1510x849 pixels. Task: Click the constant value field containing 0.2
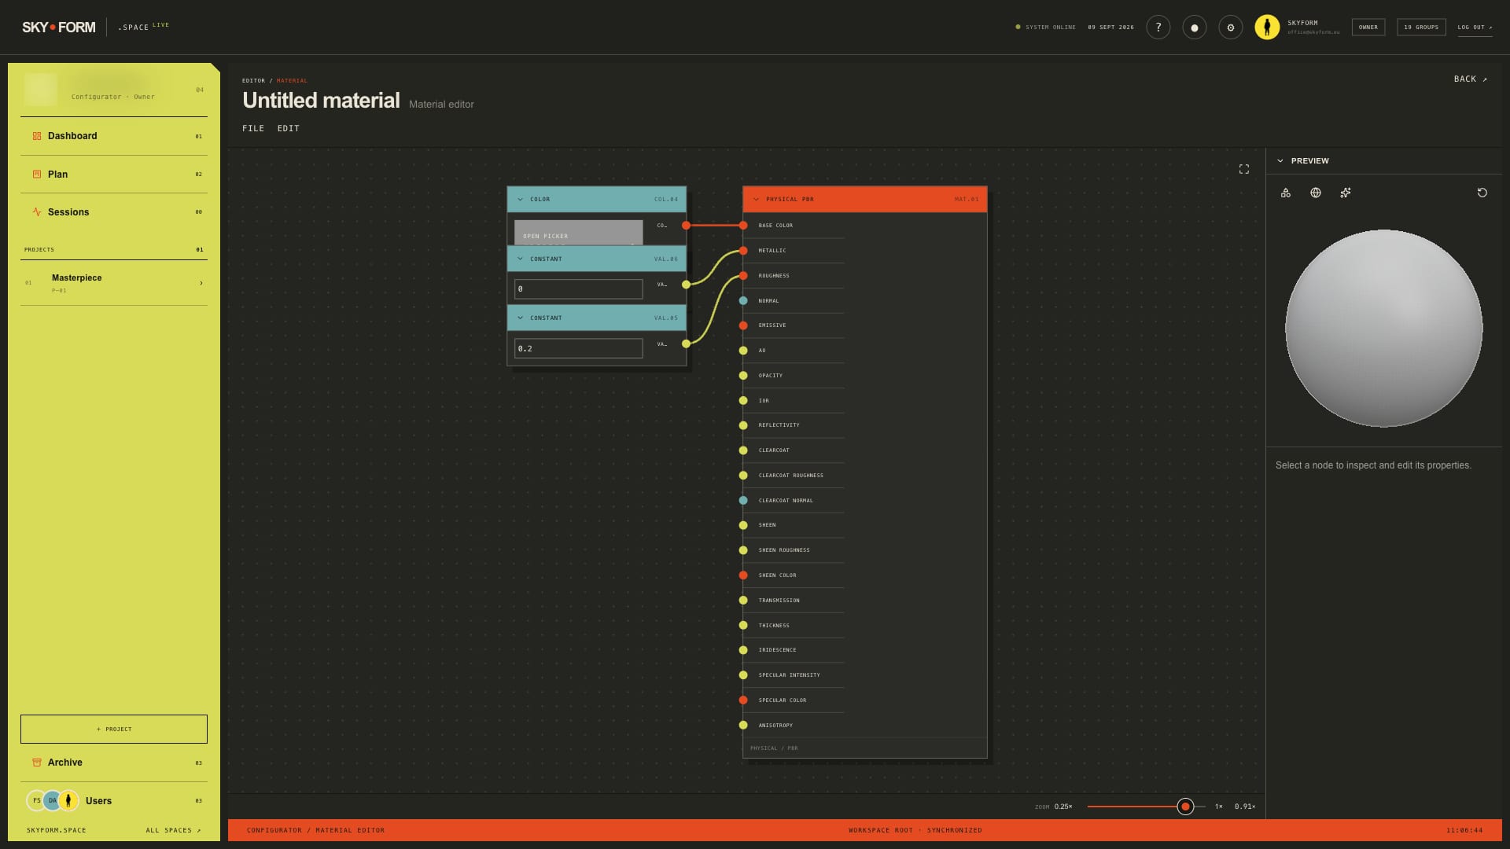click(578, 348)
